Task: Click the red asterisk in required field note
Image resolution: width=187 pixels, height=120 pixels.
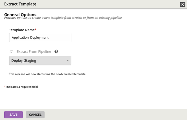Action: click(5, 86)
